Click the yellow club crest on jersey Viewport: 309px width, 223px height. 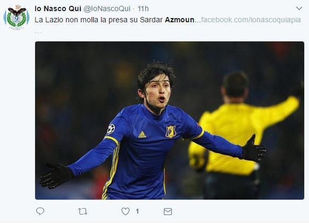pos(171,131)
